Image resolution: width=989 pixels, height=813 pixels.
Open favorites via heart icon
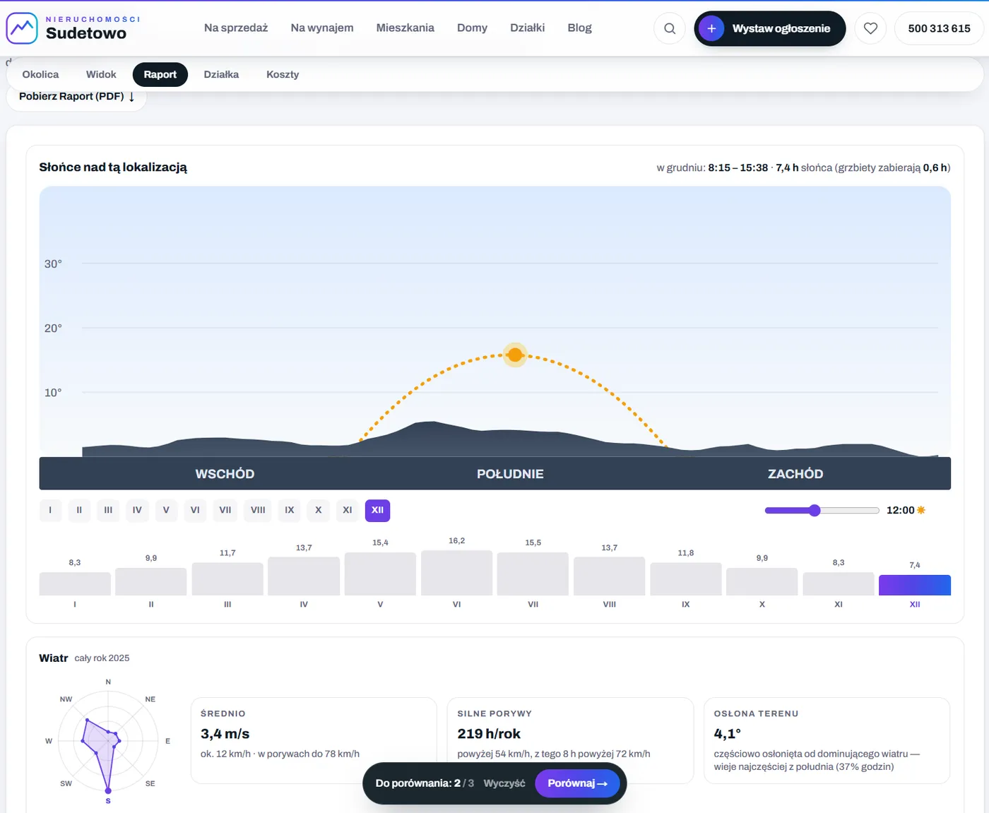[x=870, y=28]
